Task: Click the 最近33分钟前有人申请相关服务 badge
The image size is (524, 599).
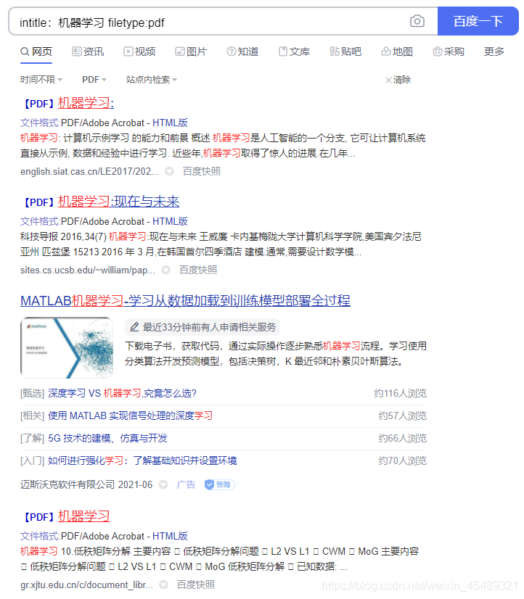Action: [x=202, y=327]
